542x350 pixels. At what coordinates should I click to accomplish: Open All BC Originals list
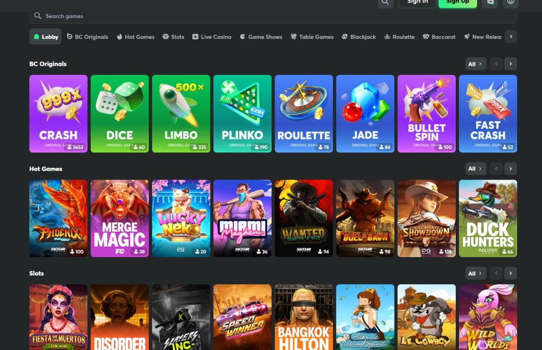point(475,64)
